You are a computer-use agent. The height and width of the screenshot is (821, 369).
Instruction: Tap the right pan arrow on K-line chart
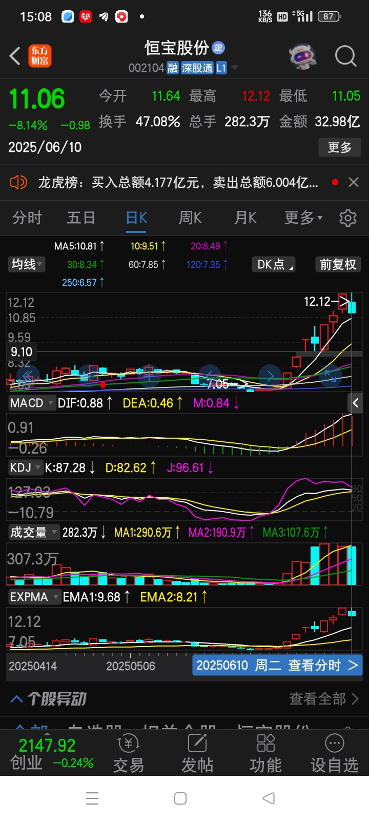coord(270,376)
